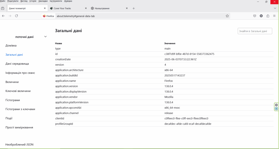Image resolution: width=279 pixels, height=149 pixels.
Task: Open Прості вимірювання section
Action: (x=19, y=127)
